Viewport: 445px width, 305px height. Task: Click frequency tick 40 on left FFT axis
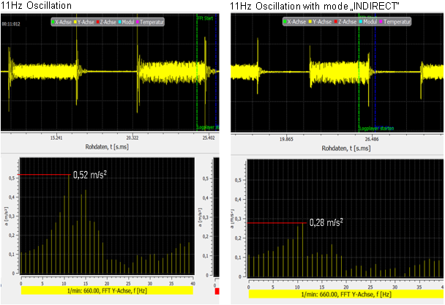[x=193, y=284]
